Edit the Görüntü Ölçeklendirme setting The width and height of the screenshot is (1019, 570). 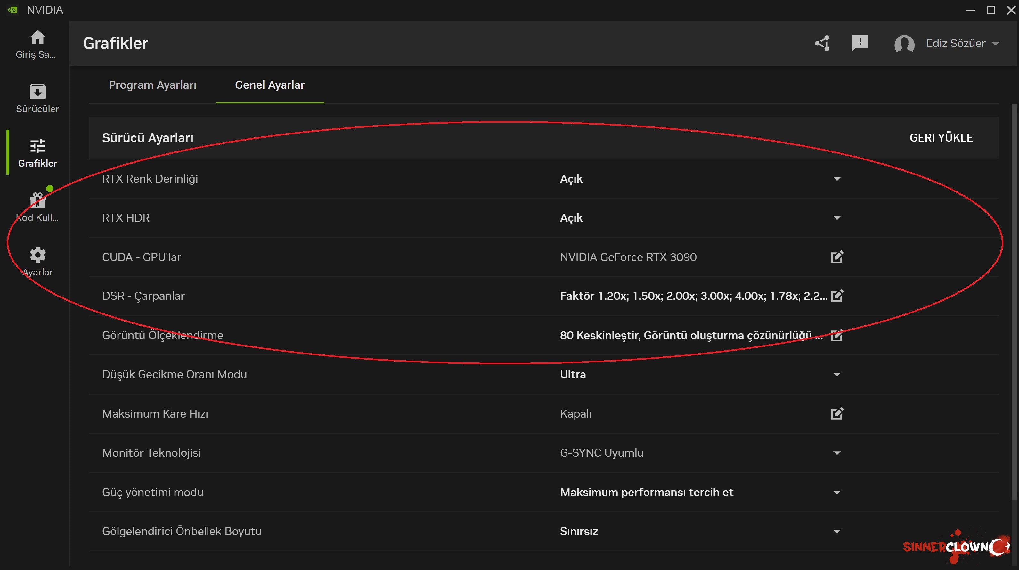pos(837,335)
